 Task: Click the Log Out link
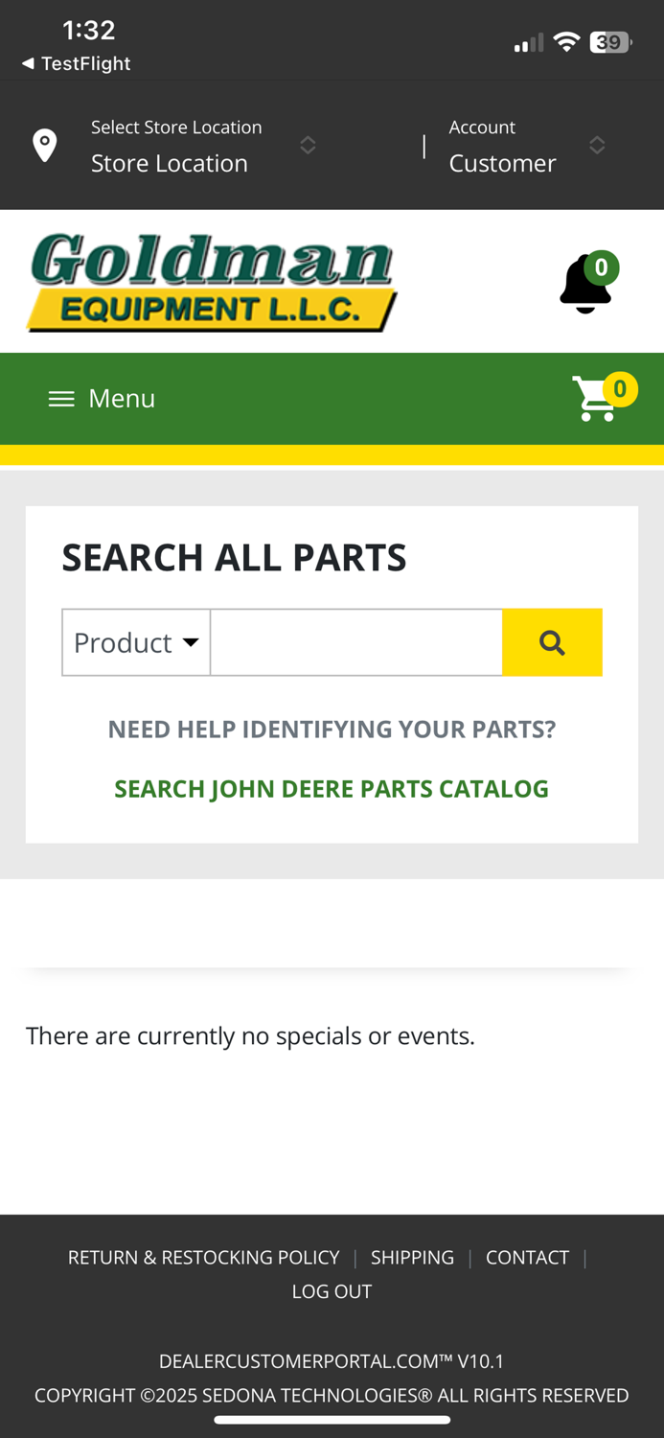(332, 1291)
